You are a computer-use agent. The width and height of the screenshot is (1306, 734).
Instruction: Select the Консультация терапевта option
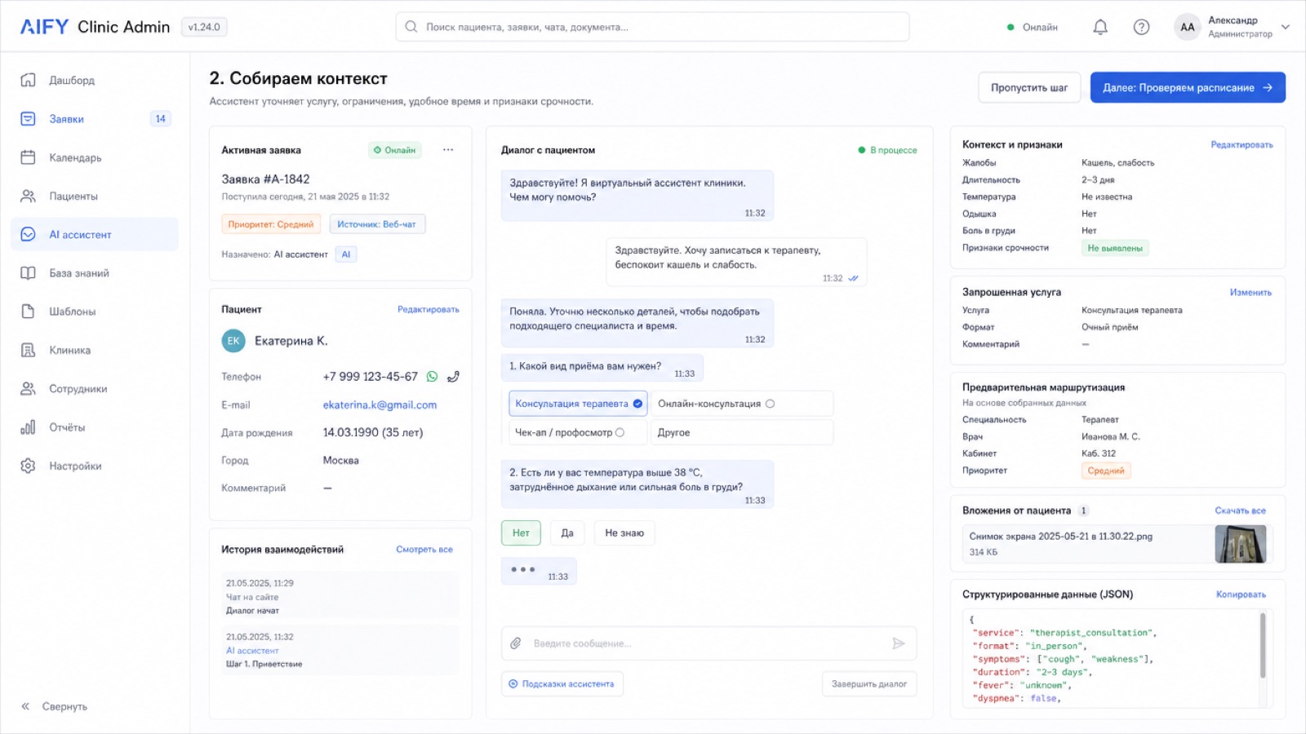click(578, 404)
